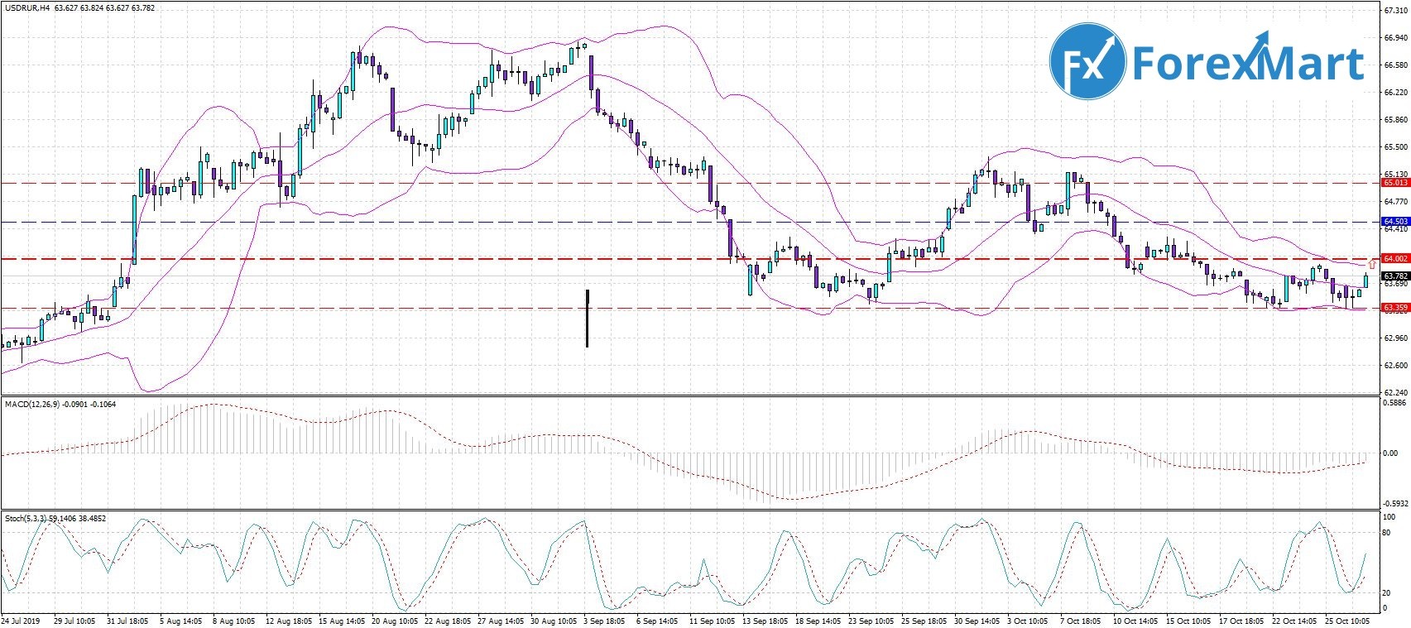The height and width of the screenshot is (628, 1411).
Task: Click the blue 64.503 price level label
Action: point(1395,222)
